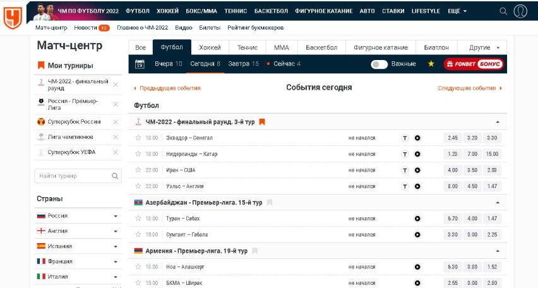Image resolution: width=538 pixels, height=288 pixels.
Task: Open the search magnifier in top header
Action: coord(503,11)
